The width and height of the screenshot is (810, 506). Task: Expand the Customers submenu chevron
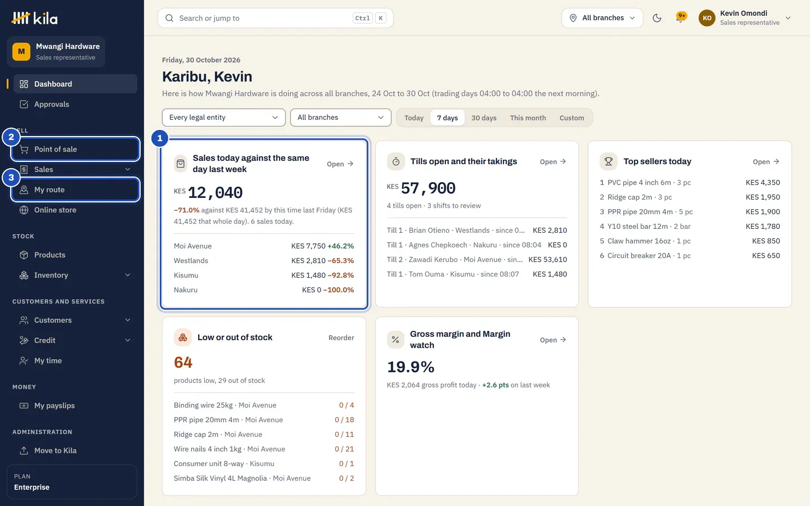click(128, 320)
